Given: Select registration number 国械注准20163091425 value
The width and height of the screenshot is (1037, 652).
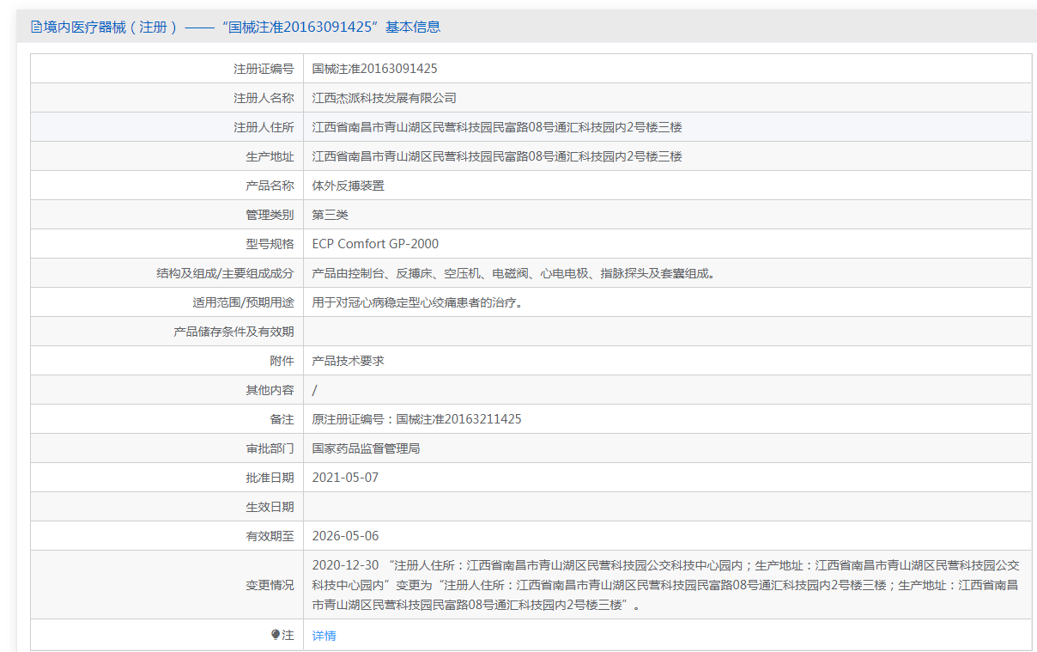Looking at the screenshot, I should [x=375, y=69].
